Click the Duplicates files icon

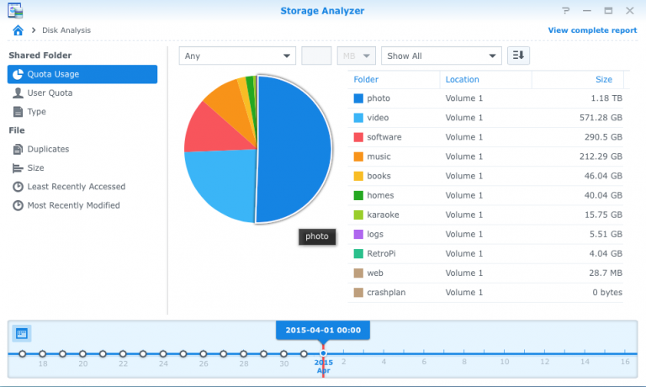point(18,149)
